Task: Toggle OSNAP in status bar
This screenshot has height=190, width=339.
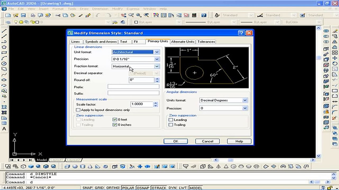Action: point(143,188)
